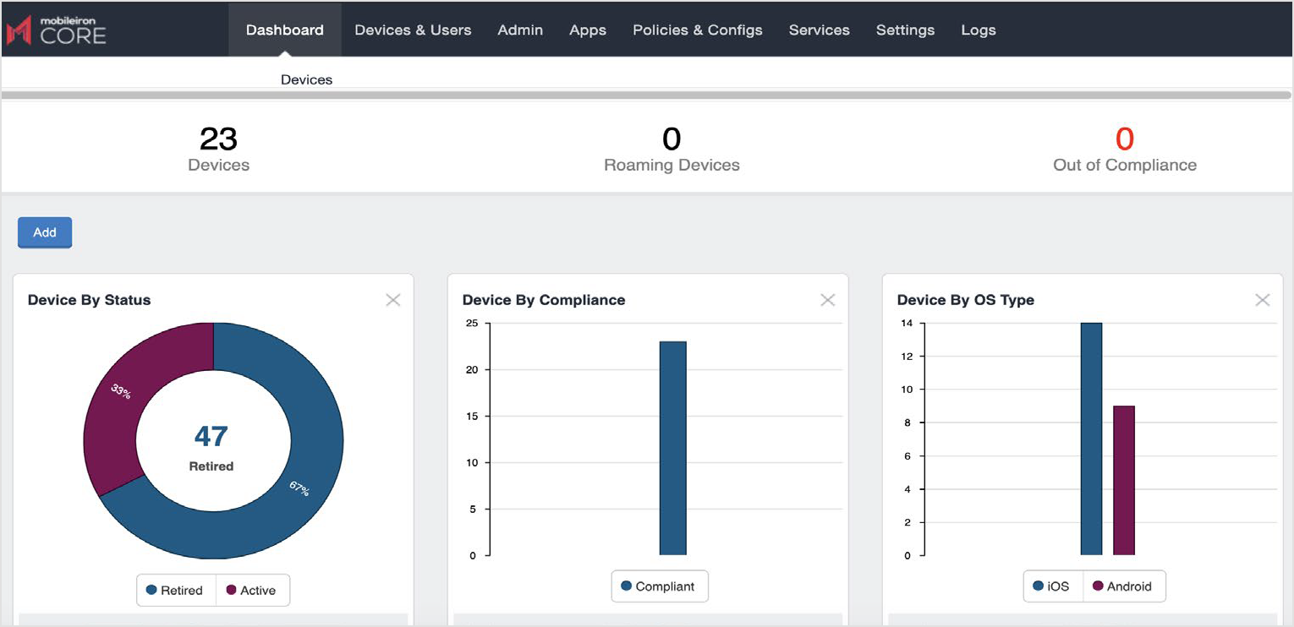1294x627 pixels.
Task: Toggle the Retired legend entry
Action: [x=176, y=590]
